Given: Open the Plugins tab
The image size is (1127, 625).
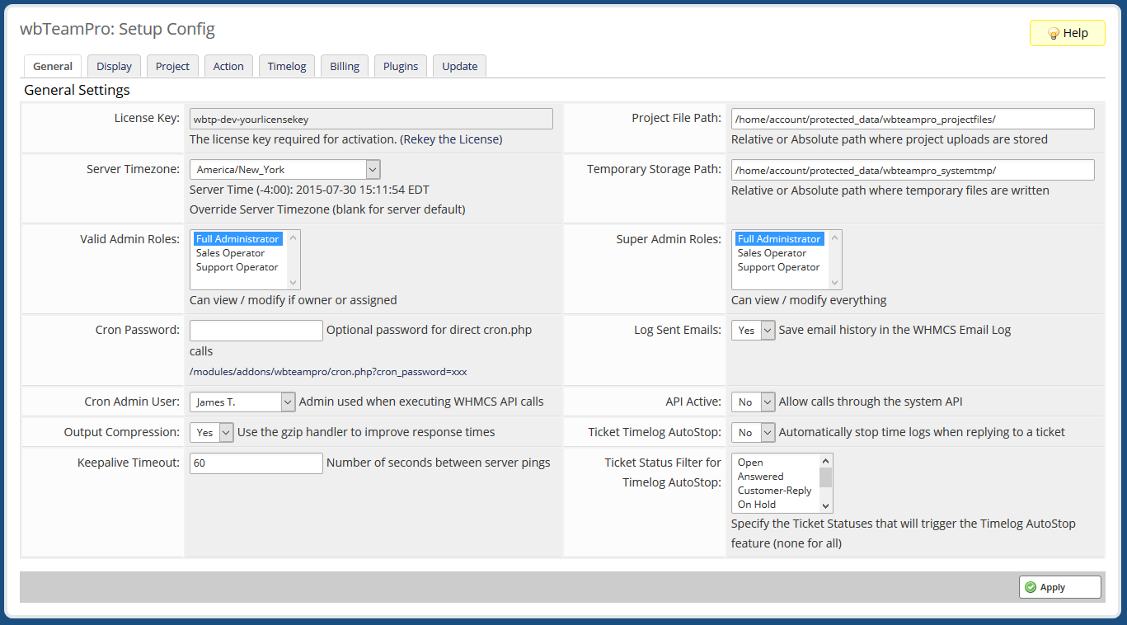Looking at the screenshot, I should coord(400,66).
